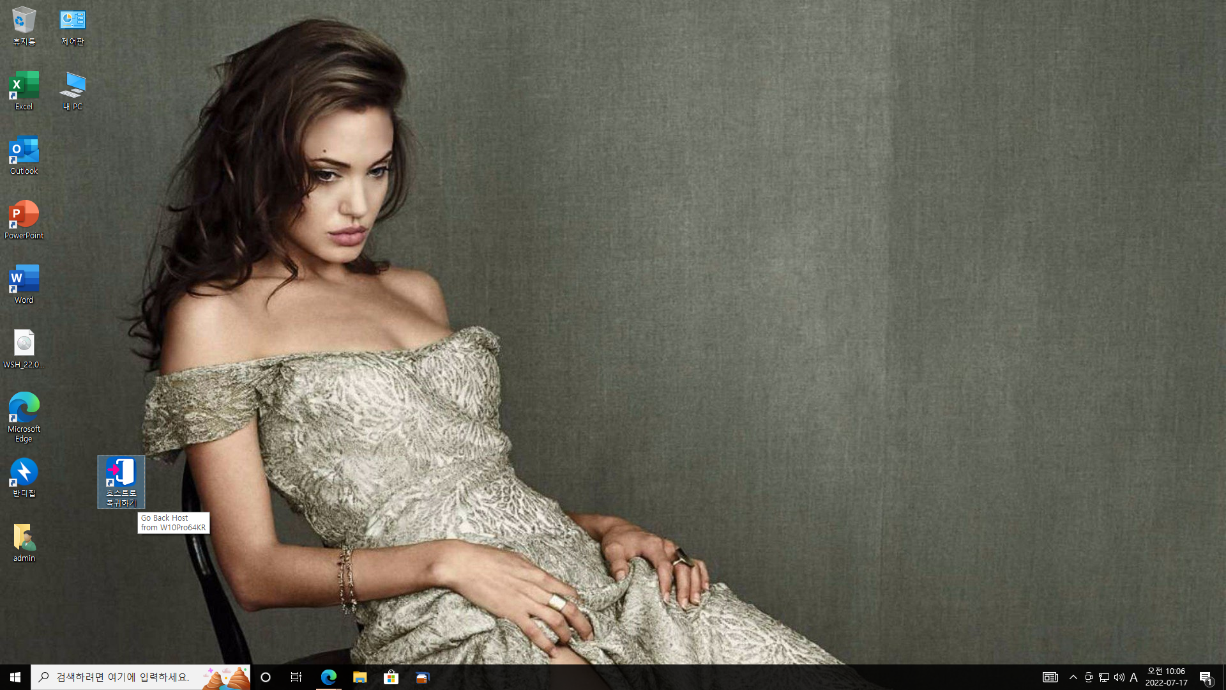This screenshot has width=1226, height=690.
Task: Select the WSH_22.0 file icon
Action: (24, 349)
